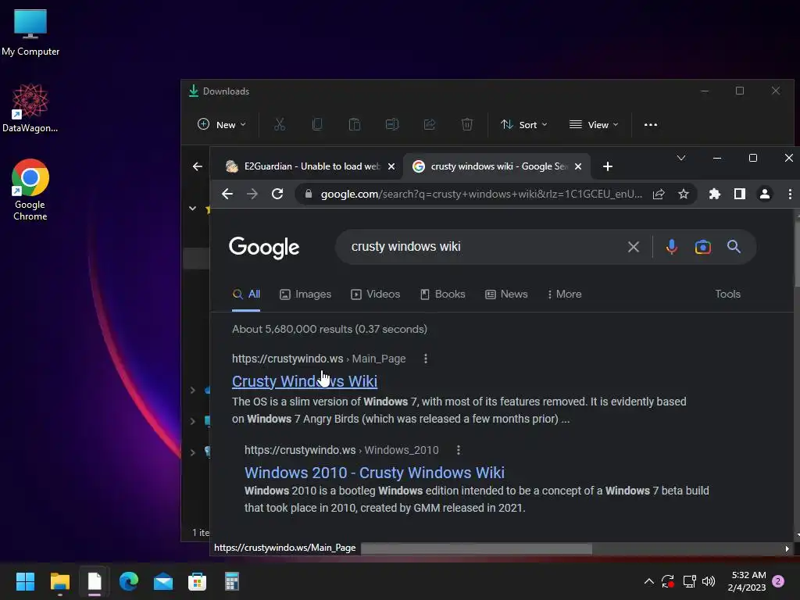Click the horizontal scrollbar right arrow
This screenshot has height=600, width=800.
click(x=787, y=548)
